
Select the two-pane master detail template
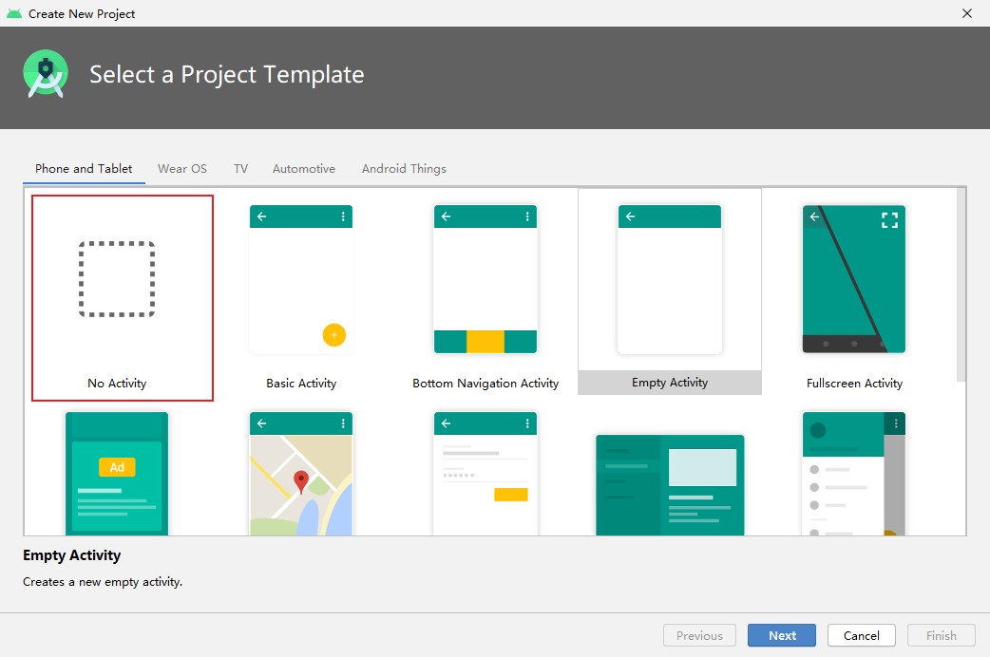[670, 485]
